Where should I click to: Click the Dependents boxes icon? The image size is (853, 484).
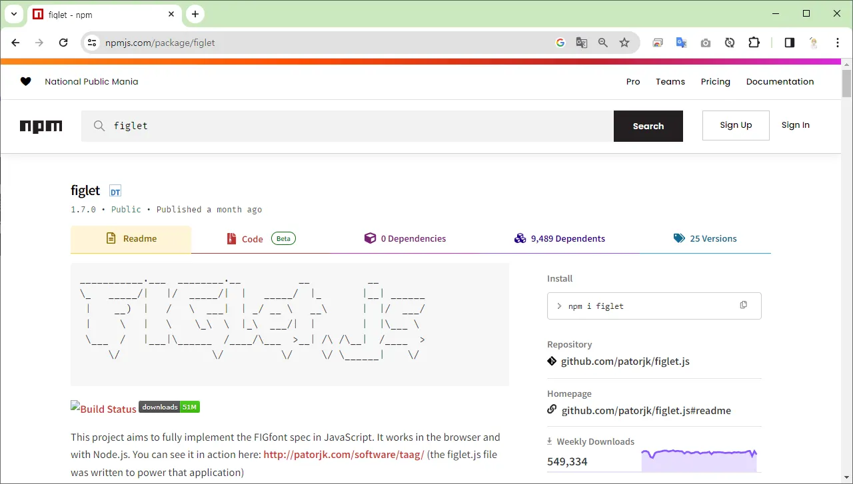point(520,238)
